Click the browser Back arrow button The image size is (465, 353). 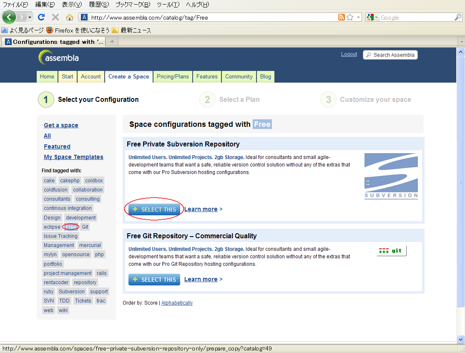point(9,17)
